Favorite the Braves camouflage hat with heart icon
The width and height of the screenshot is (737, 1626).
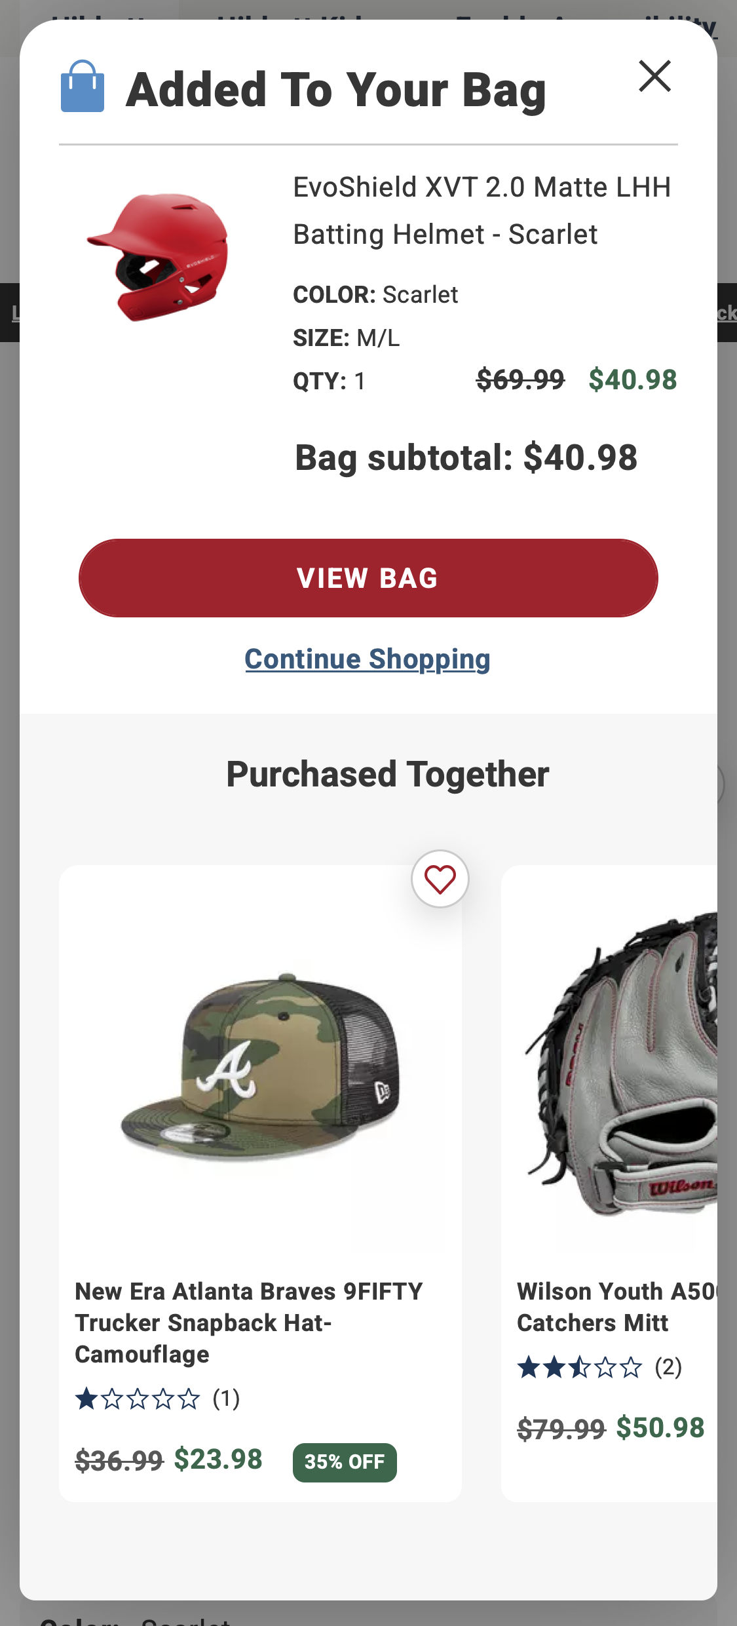pyautogui.click(x=440, y=879)
